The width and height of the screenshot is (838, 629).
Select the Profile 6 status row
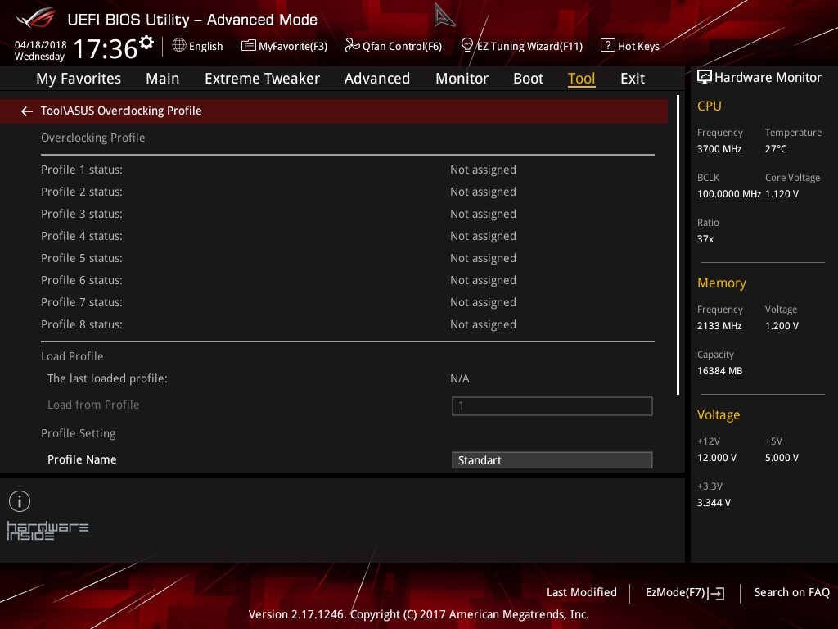[347, 280]
